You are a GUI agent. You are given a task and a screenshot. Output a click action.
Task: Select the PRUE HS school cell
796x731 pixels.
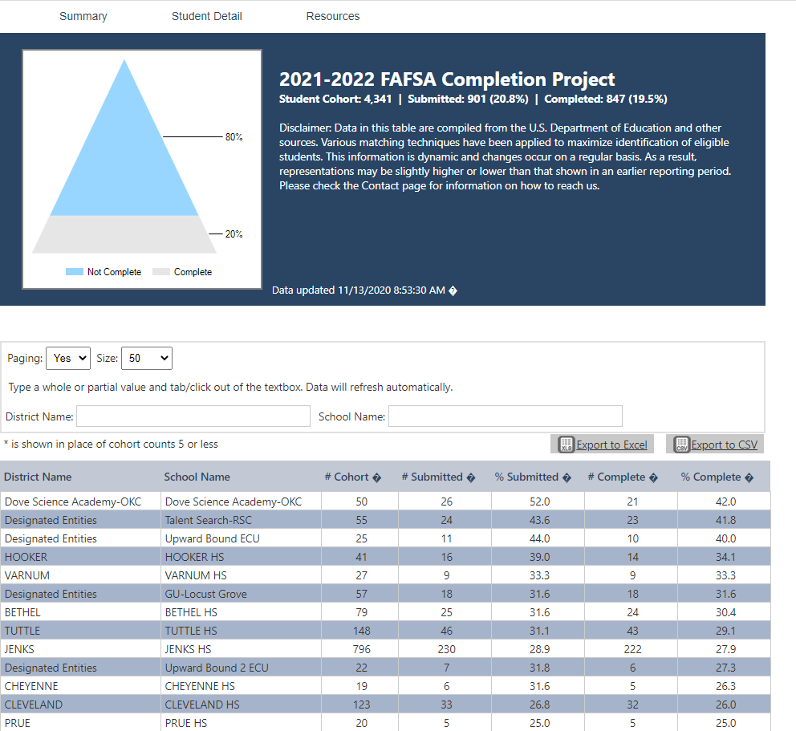click(242, 723)
